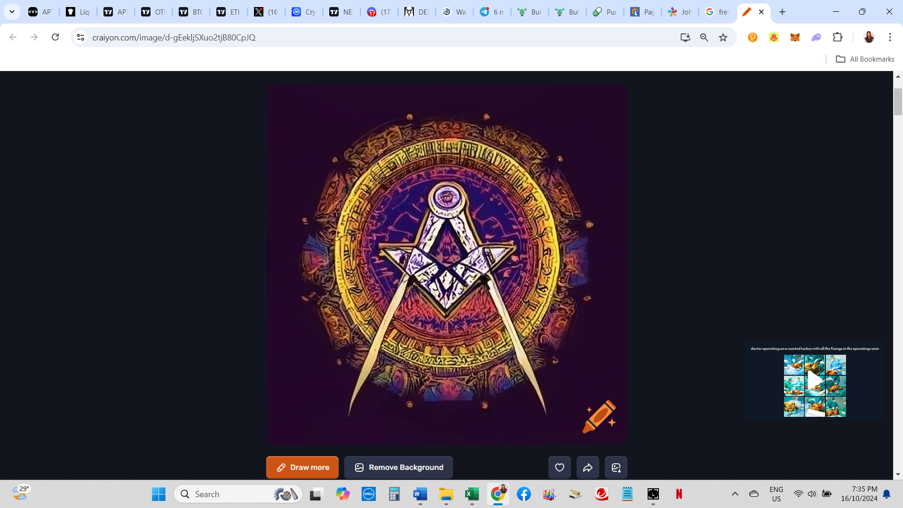Viewport: 903px width, 508px height.
Task: Open the MetaMask fox extension
Action: tap(795, 37)
